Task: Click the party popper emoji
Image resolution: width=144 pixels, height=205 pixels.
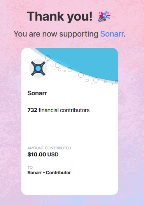Action: (104, 16)
